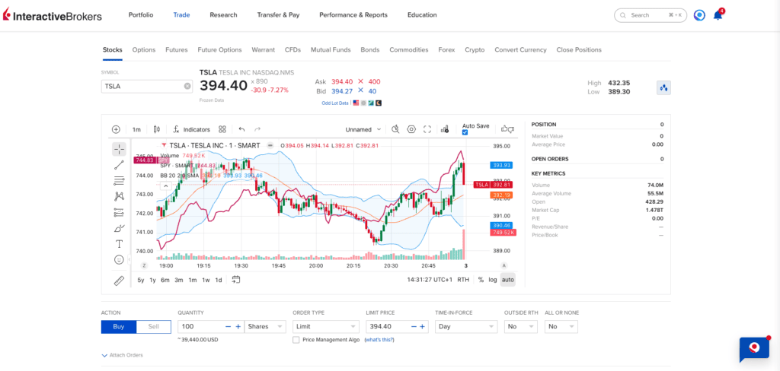Switch to the Options tab
Image resolution: width=780 pixels, height=371 pixels.
click(x=144, y=49)
